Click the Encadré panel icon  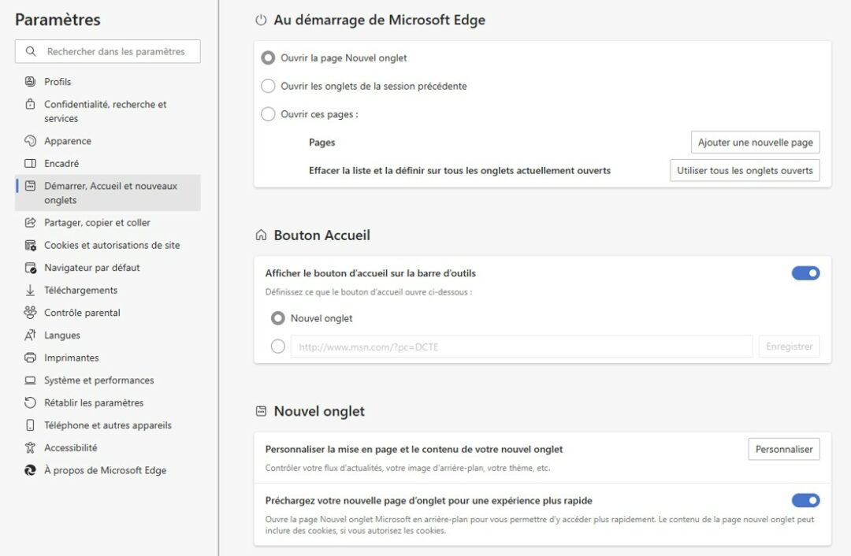pyautogui.click(x=31, y=163)
